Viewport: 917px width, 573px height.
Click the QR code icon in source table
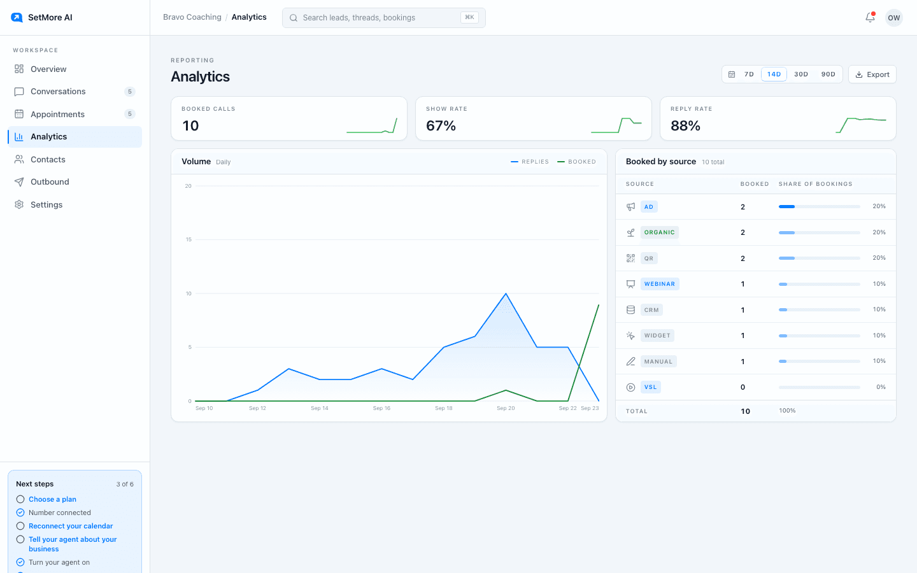(630, 258)
